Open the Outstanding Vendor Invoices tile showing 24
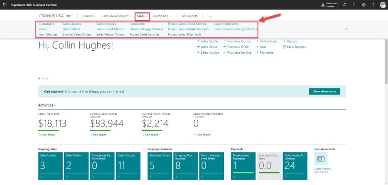The image size is (388, 185). pos(294,166)
